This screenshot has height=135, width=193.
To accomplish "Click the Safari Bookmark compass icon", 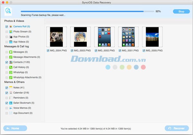I will [11, 103].
